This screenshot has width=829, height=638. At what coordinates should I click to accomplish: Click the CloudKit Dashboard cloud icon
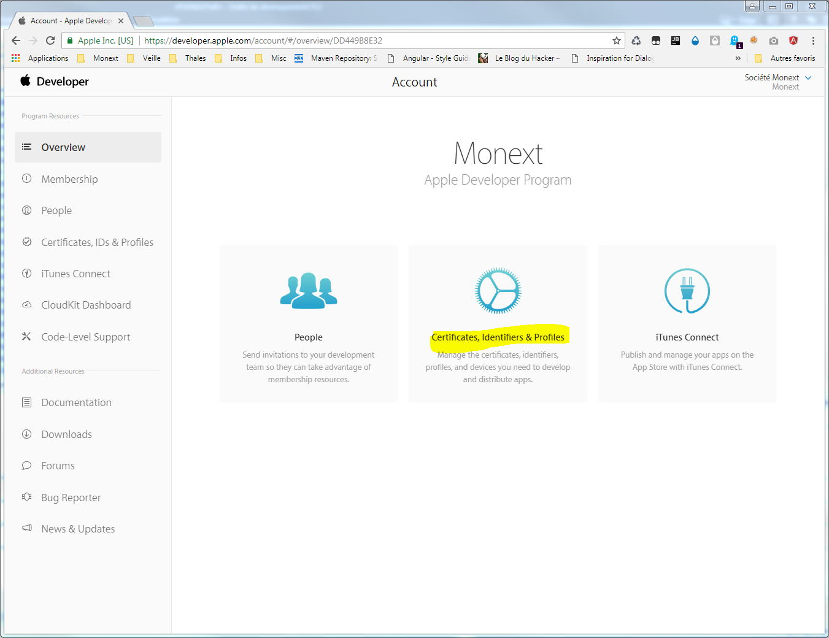pyautogui.click(x=26, y=304)
